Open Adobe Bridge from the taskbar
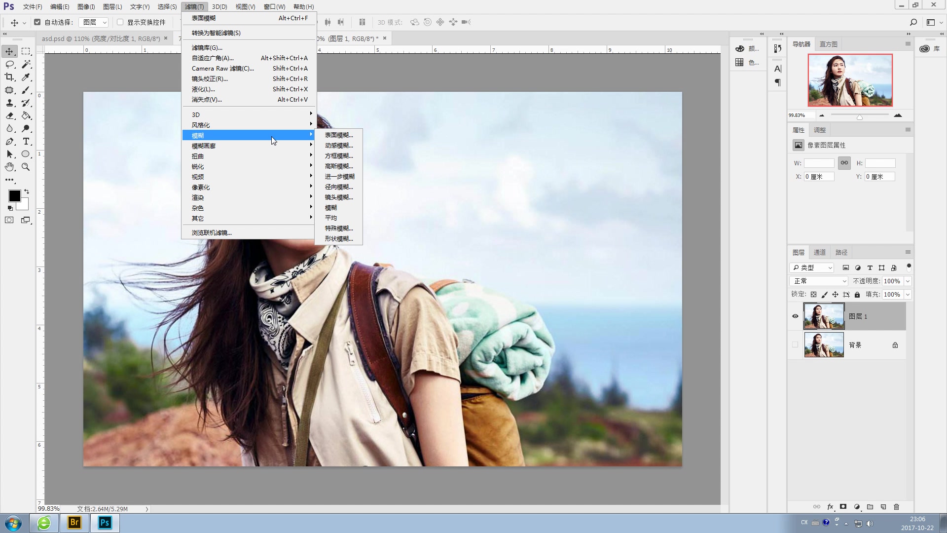The height and width of the screenshot is (533, 947). [74, 523]
